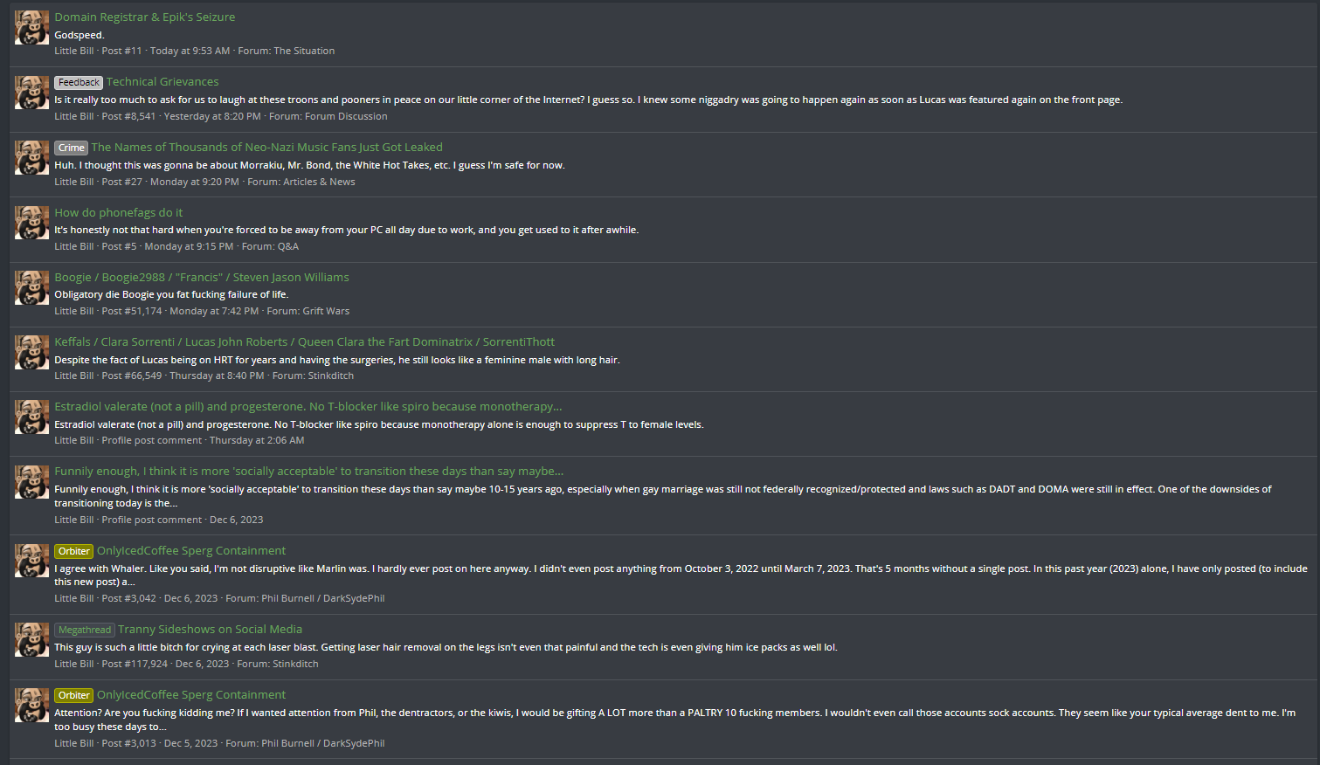Open the Technical Grievances thread
1320x765 pixels.
162,82
